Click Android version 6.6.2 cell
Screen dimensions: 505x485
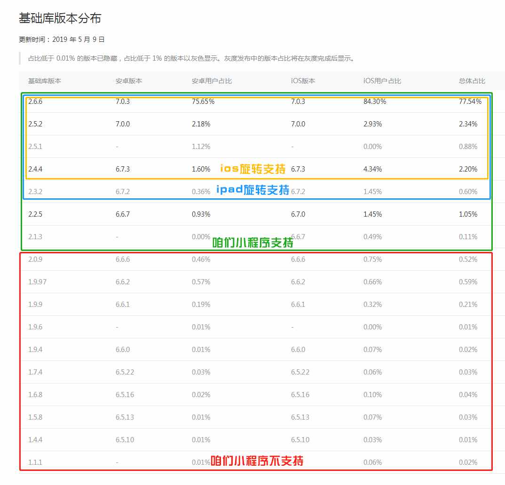tap(123, 282)
